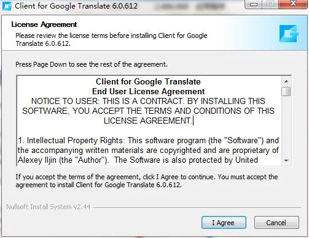
Task: Minimize the installer window
Action: coord(254,4)
